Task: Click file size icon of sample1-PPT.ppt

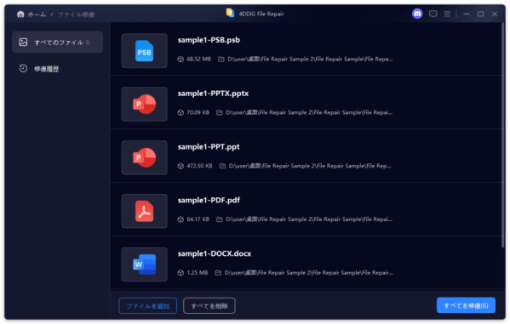Action: tap(181, 166)
